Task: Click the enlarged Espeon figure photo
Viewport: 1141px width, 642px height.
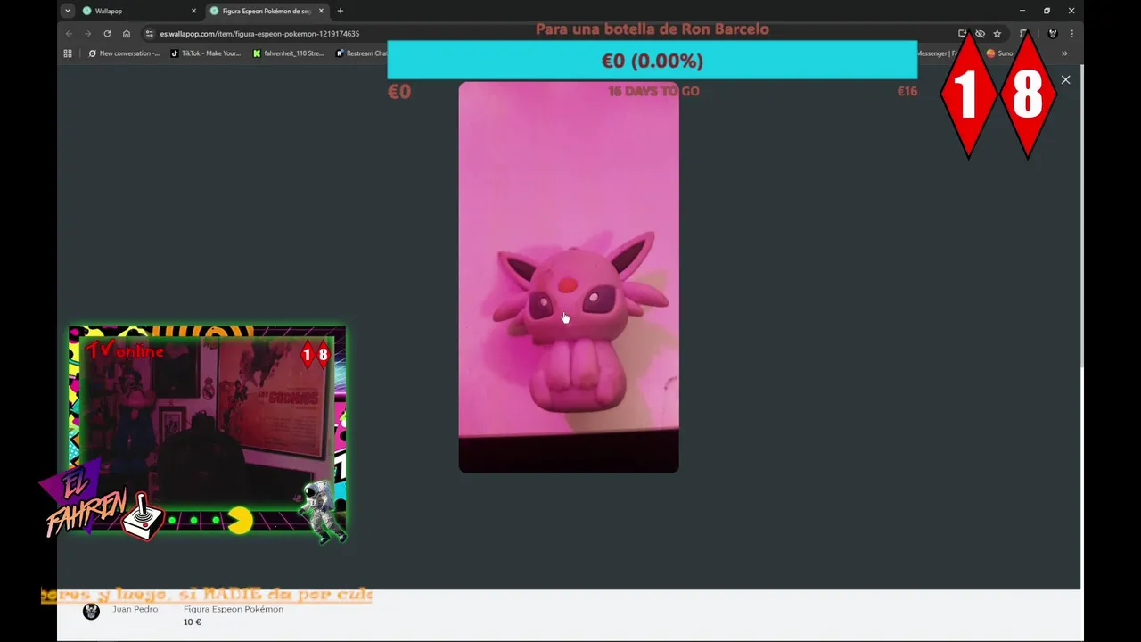Action: click(x=569, y=276)
